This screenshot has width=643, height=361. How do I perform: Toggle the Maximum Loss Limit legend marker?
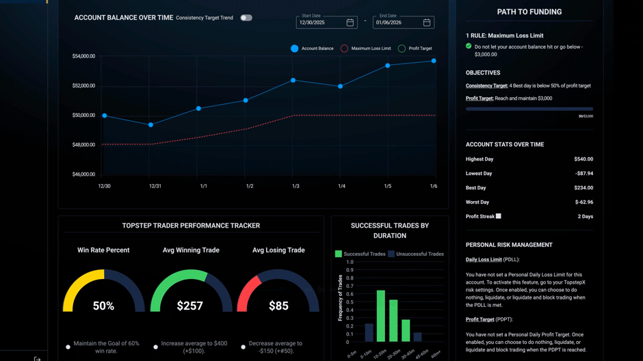pos(344,49)
